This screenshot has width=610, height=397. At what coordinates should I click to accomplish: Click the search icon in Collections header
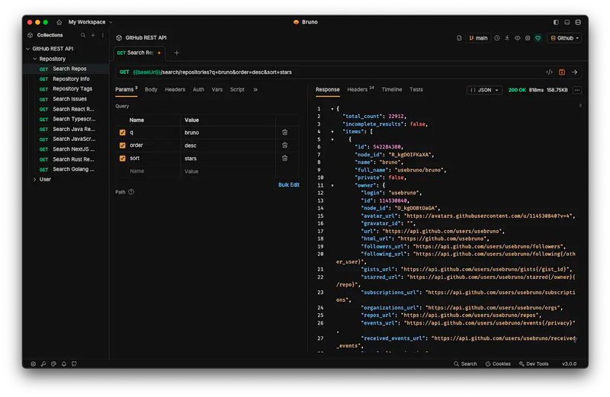click(83, 35)
